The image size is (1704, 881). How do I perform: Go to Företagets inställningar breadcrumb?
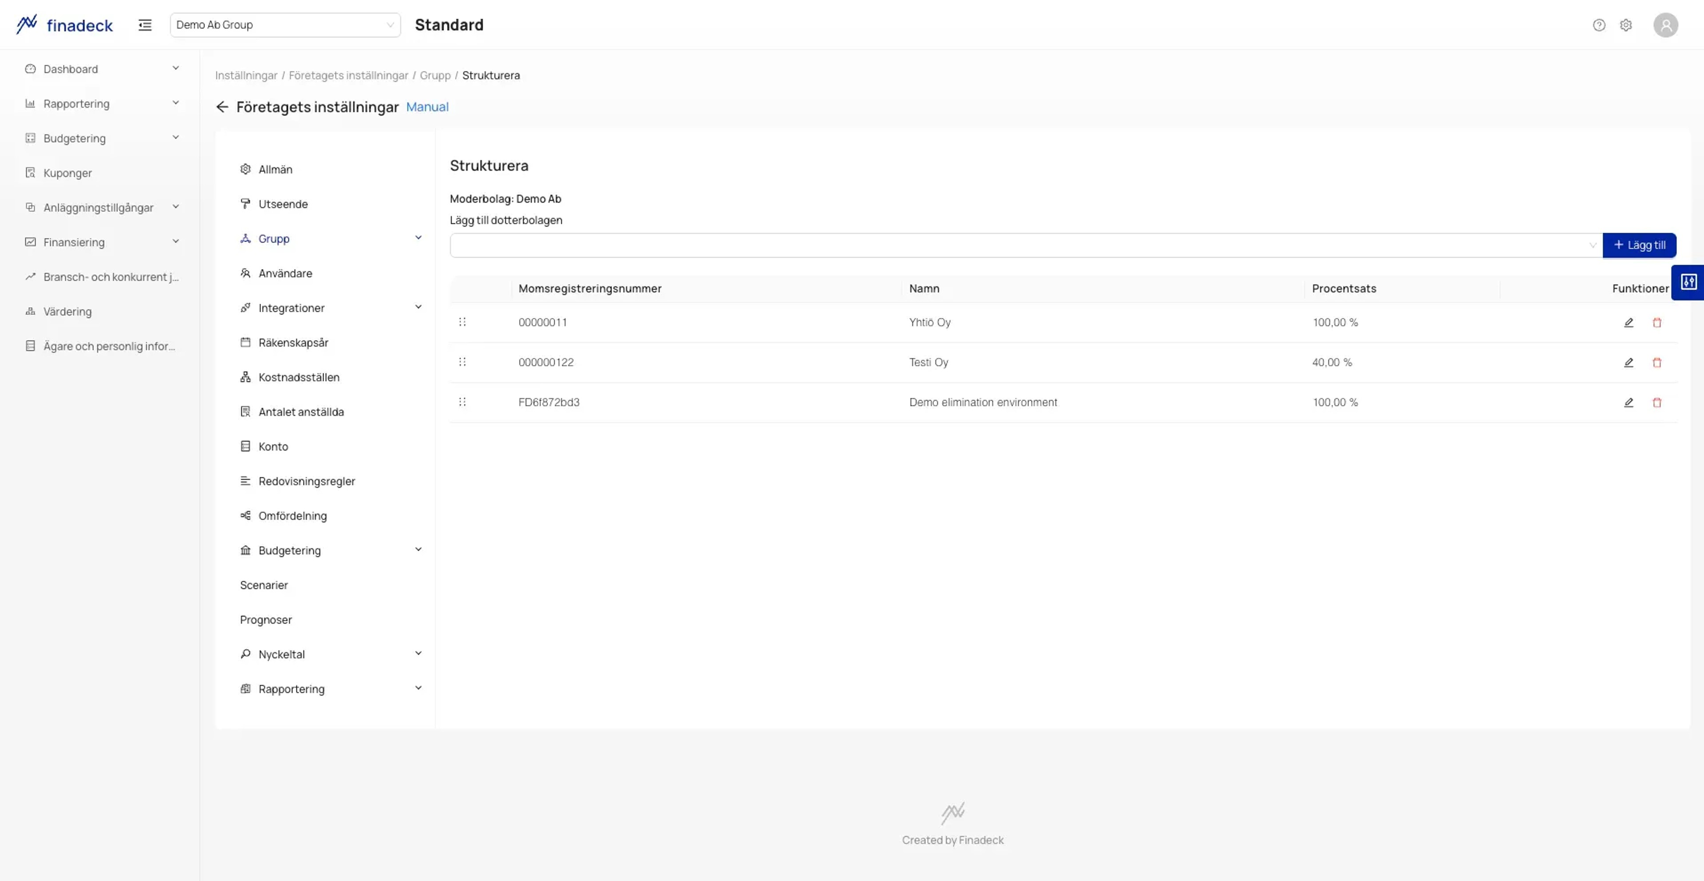pyautogui.click(x=349, y=75)
